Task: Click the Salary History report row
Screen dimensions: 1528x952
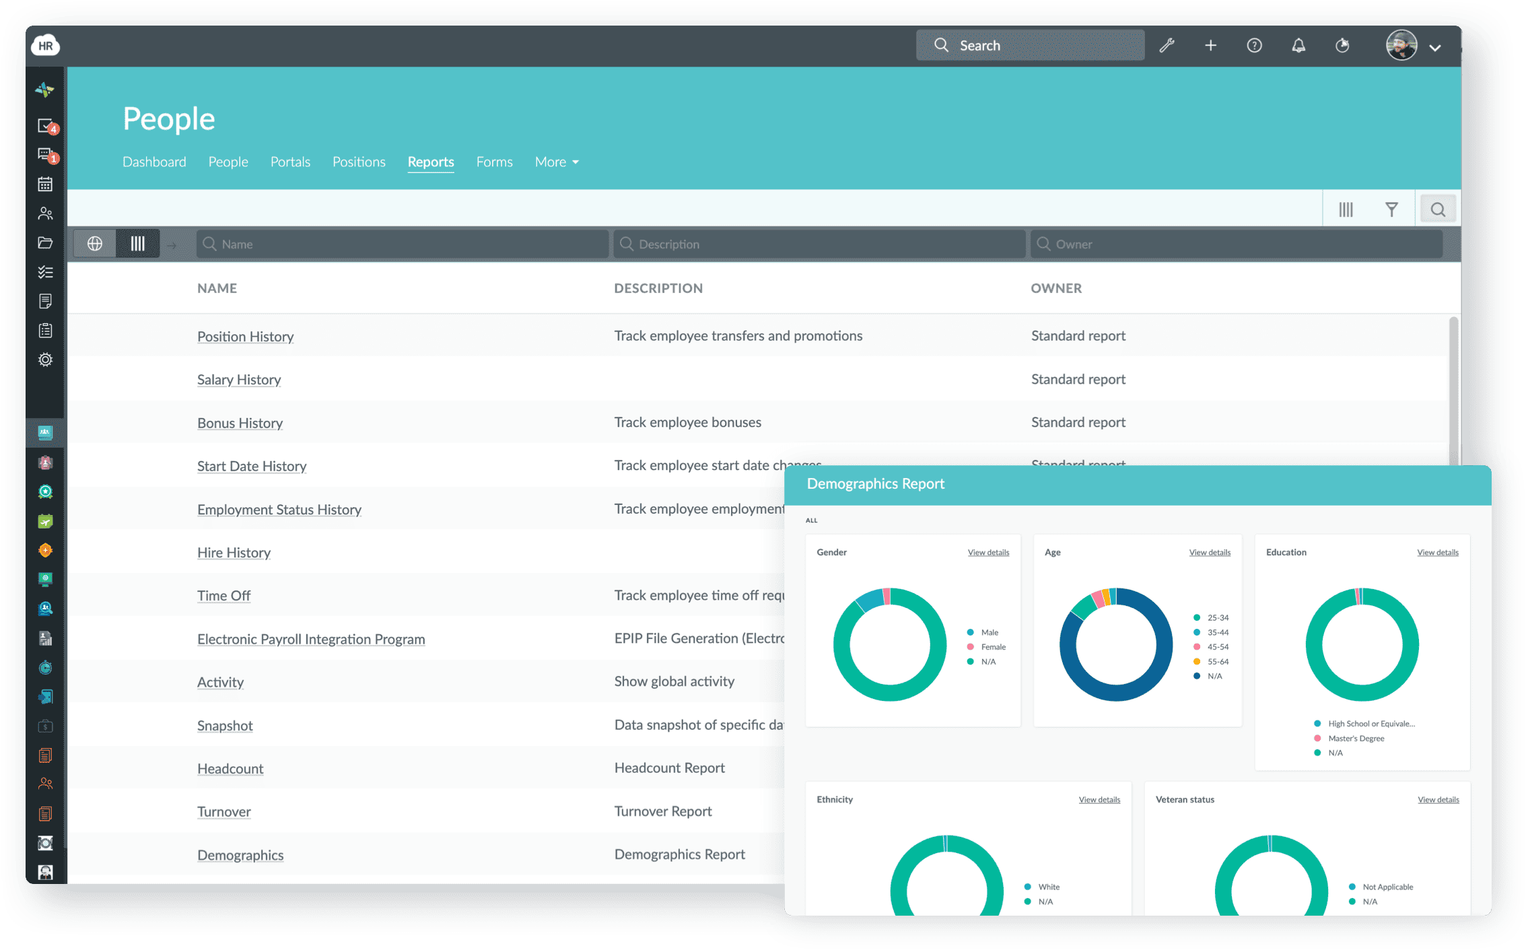Action: (x=238, y=378)
